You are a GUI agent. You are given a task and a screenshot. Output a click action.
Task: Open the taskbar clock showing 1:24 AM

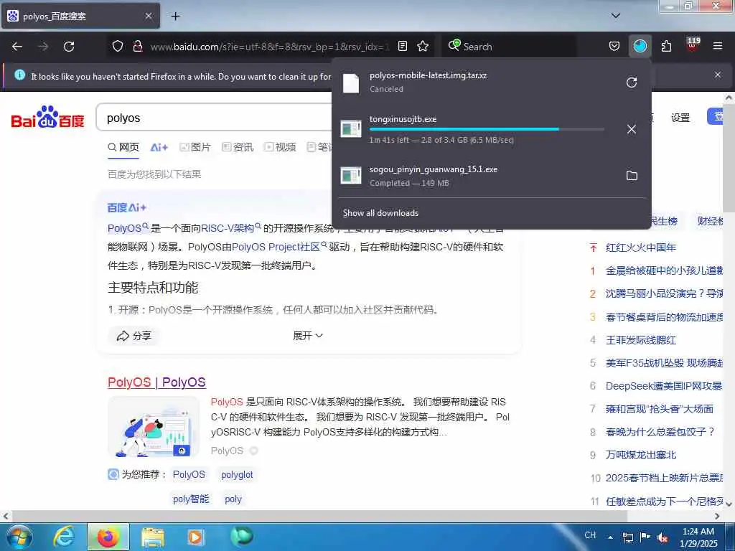[x=698, y=537]
